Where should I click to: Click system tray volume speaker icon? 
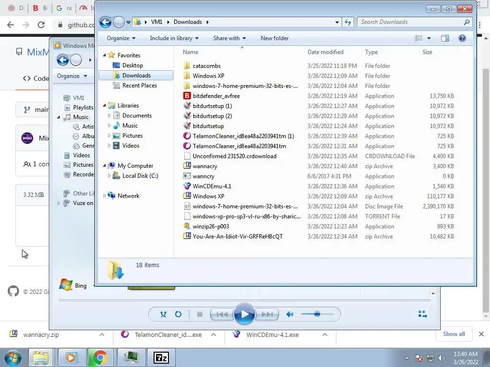pos(441,358)
